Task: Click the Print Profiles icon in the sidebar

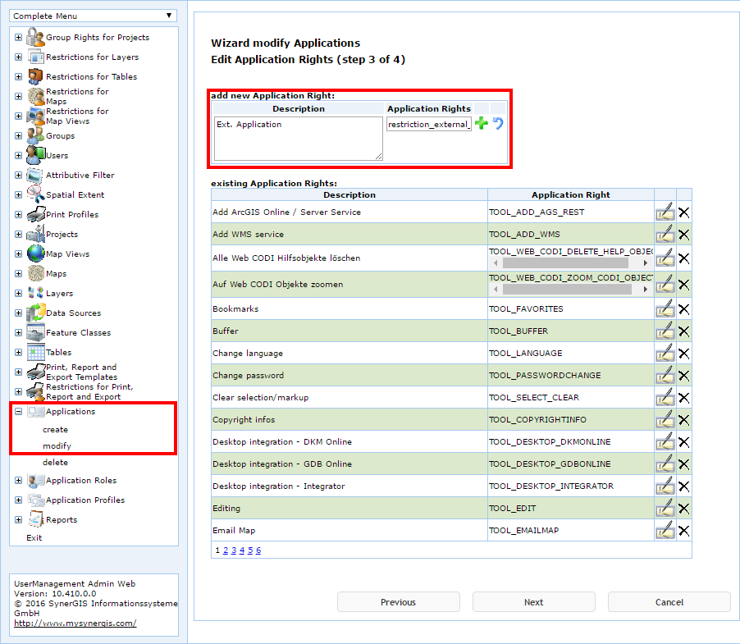Action: [34, 214]
